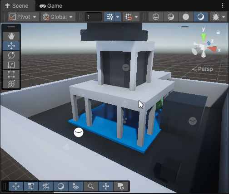
Task: Switch to wireframe draw mode
Action: point(156,17)
